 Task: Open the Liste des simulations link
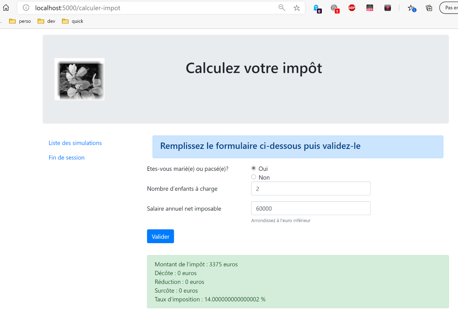click(75, 143)
